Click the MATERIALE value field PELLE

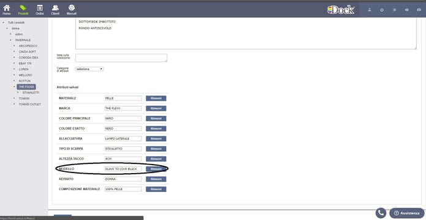(x=123, y=98)
